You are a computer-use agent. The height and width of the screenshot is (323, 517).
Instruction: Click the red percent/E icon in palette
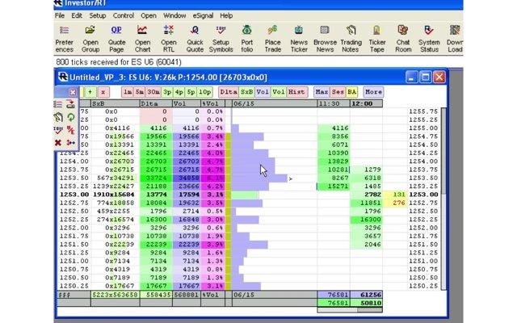coord(70,130)
